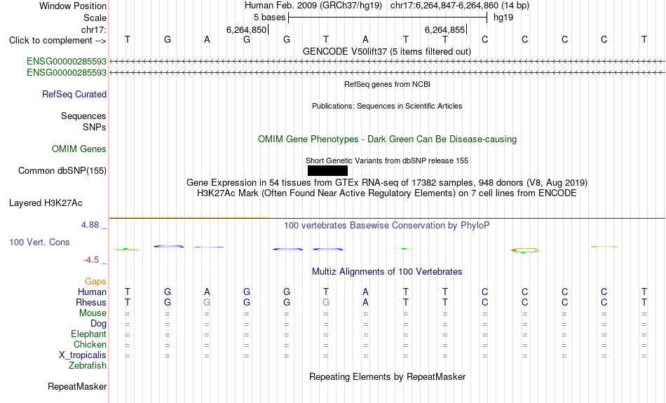Click the first base T in the sequence row

point(128,40)
